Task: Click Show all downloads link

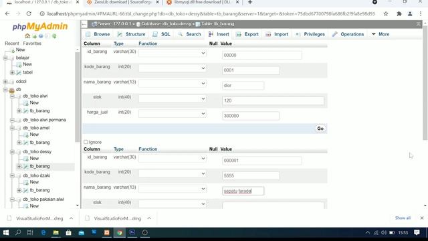Action: (403, 218)
